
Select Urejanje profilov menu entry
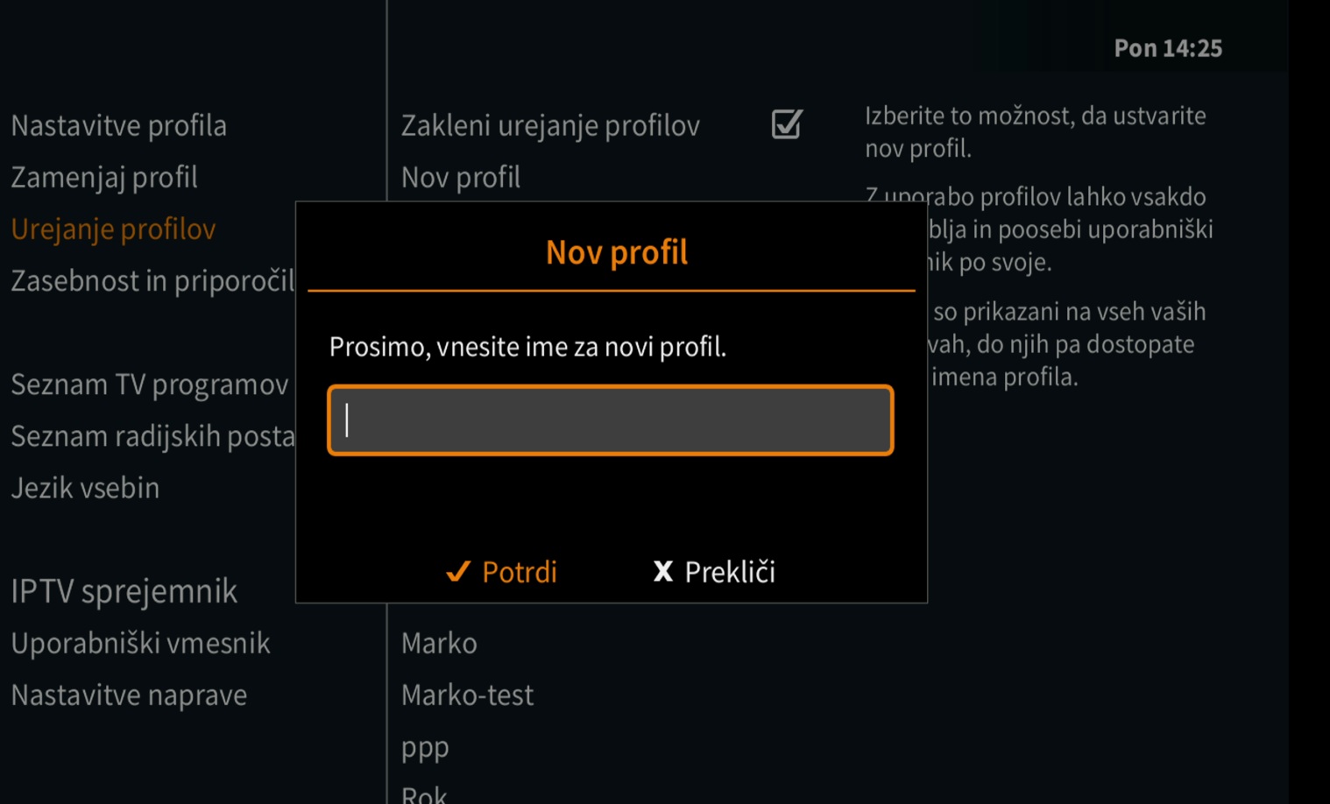114,229
